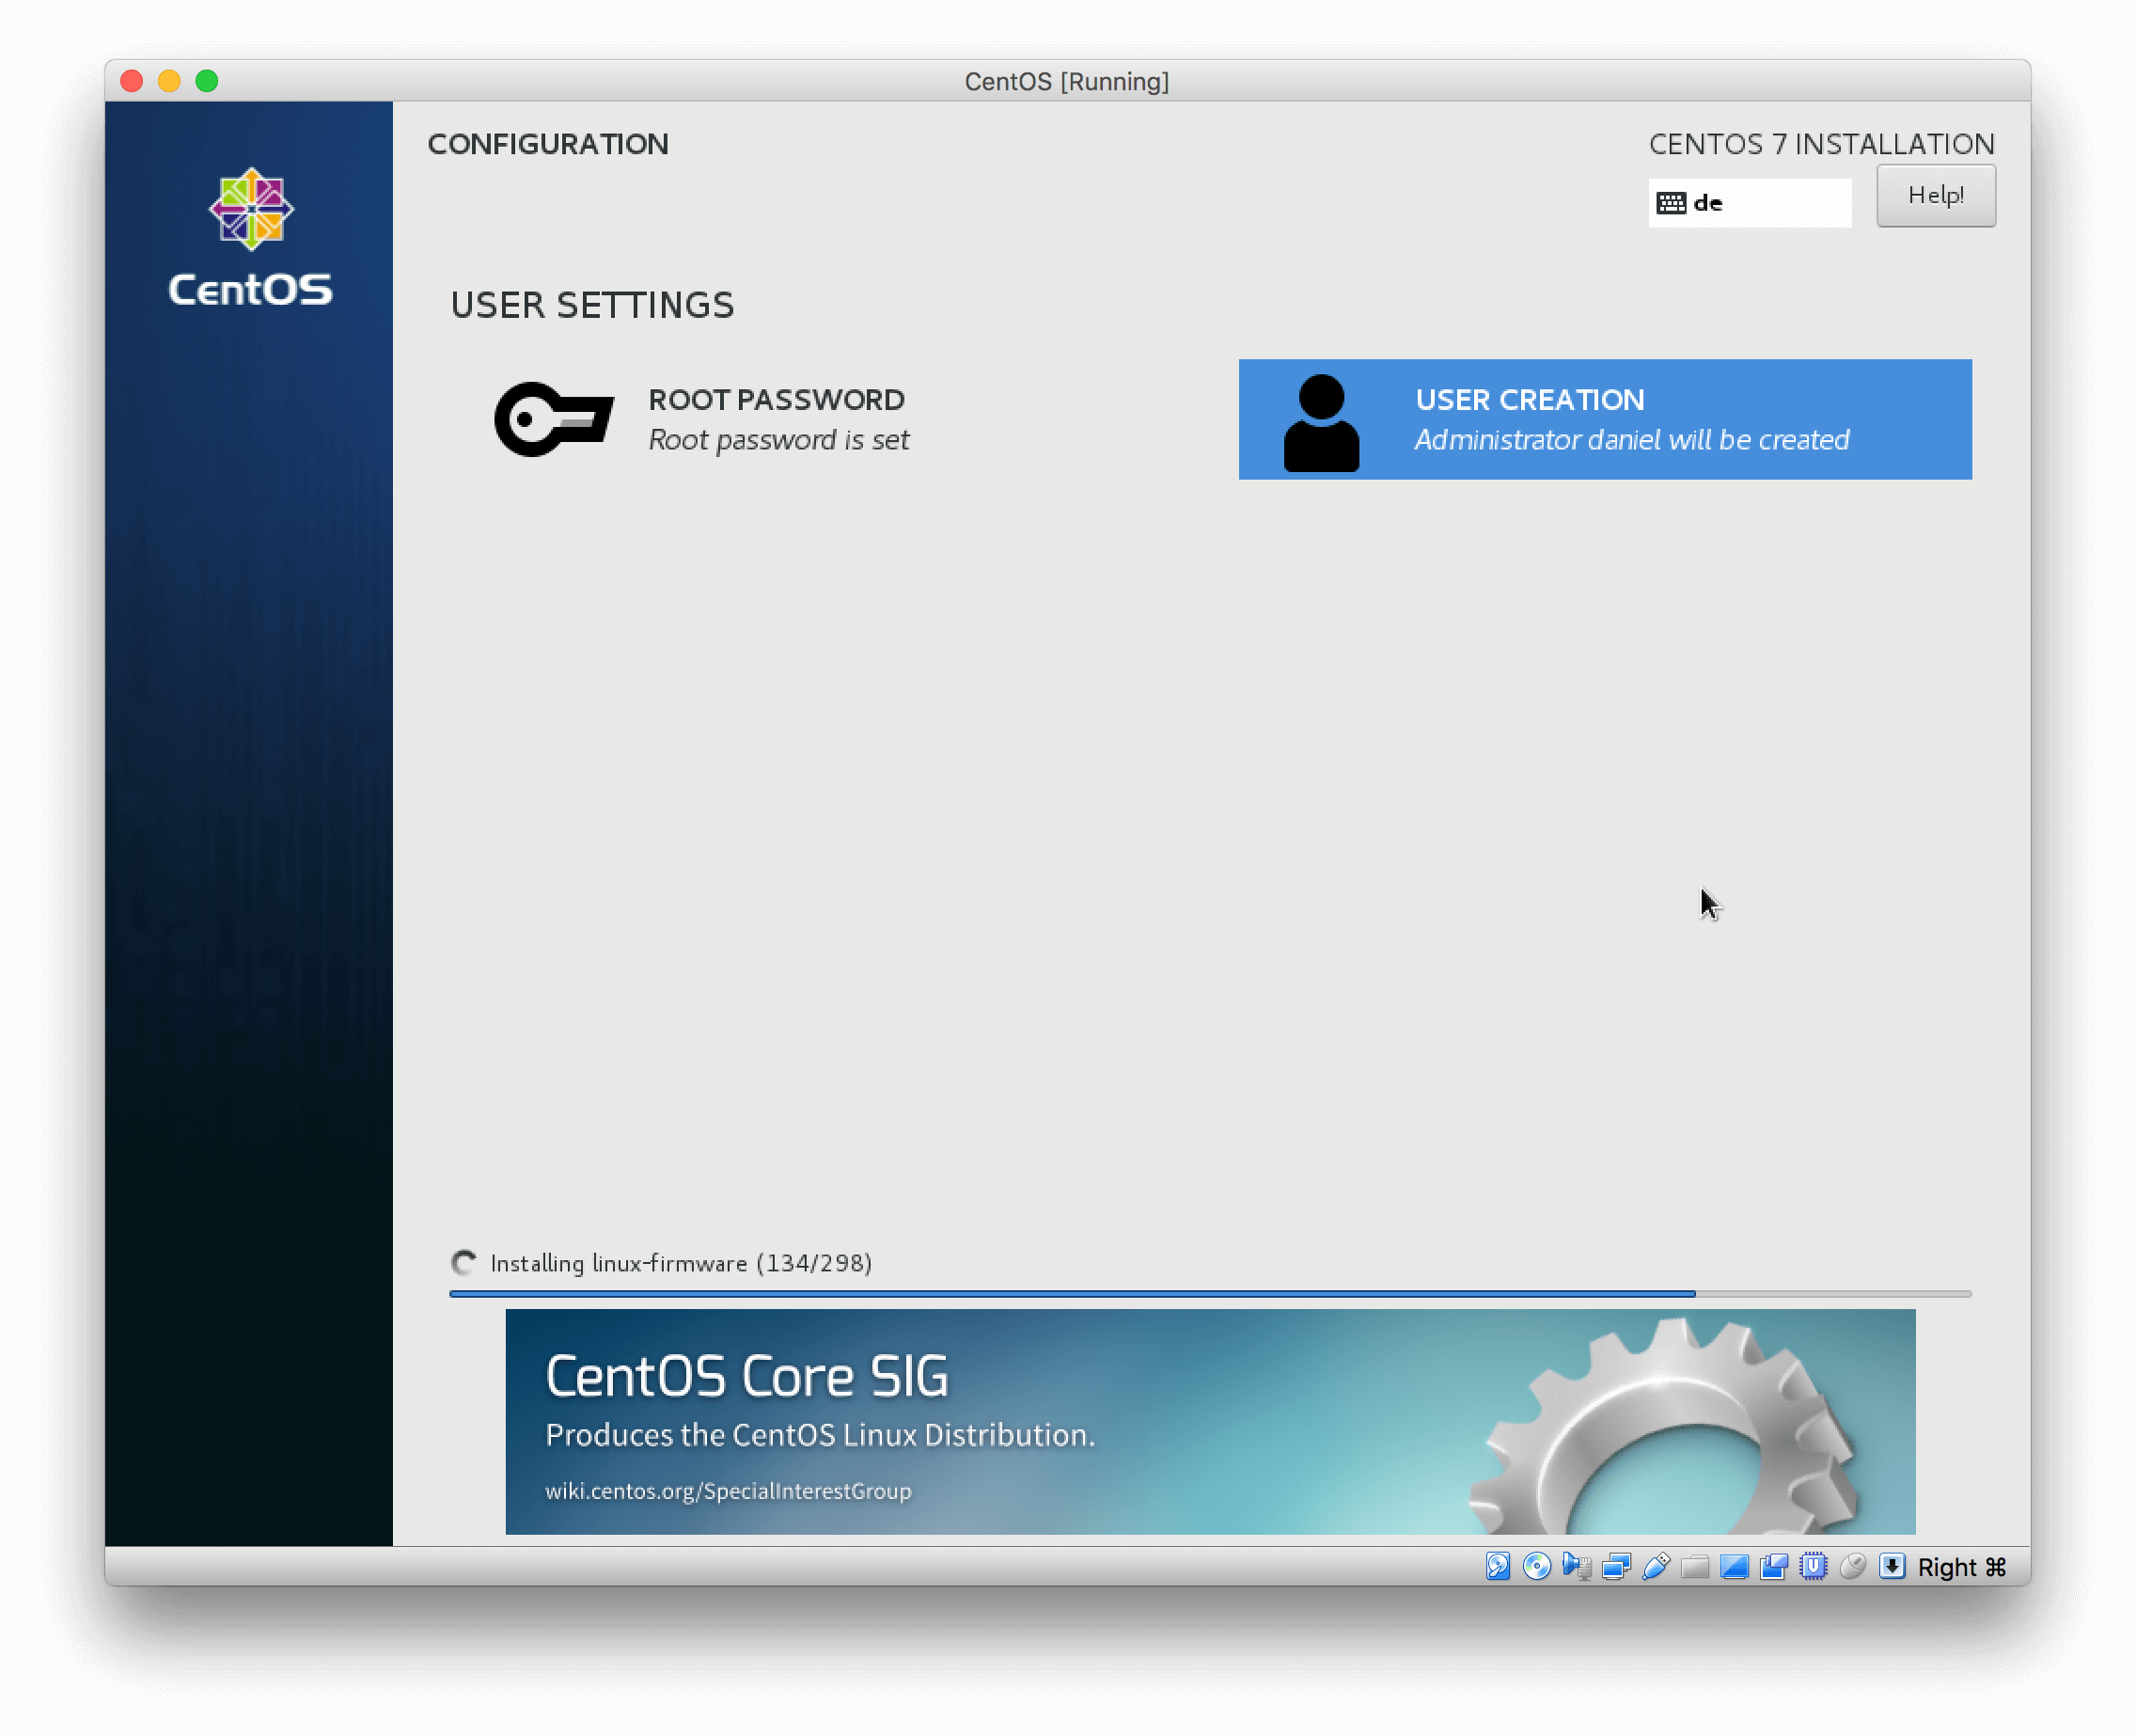Click the VirtualBox audio status icon
Image resolution: width=2136 pixels, height=1736 pixels.
[1577, 1566]
